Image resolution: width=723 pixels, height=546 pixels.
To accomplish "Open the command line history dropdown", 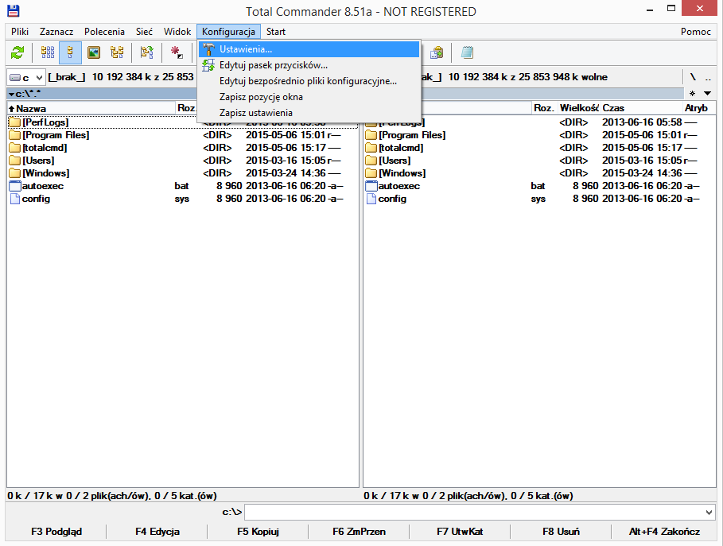I will tap(709, 513).
